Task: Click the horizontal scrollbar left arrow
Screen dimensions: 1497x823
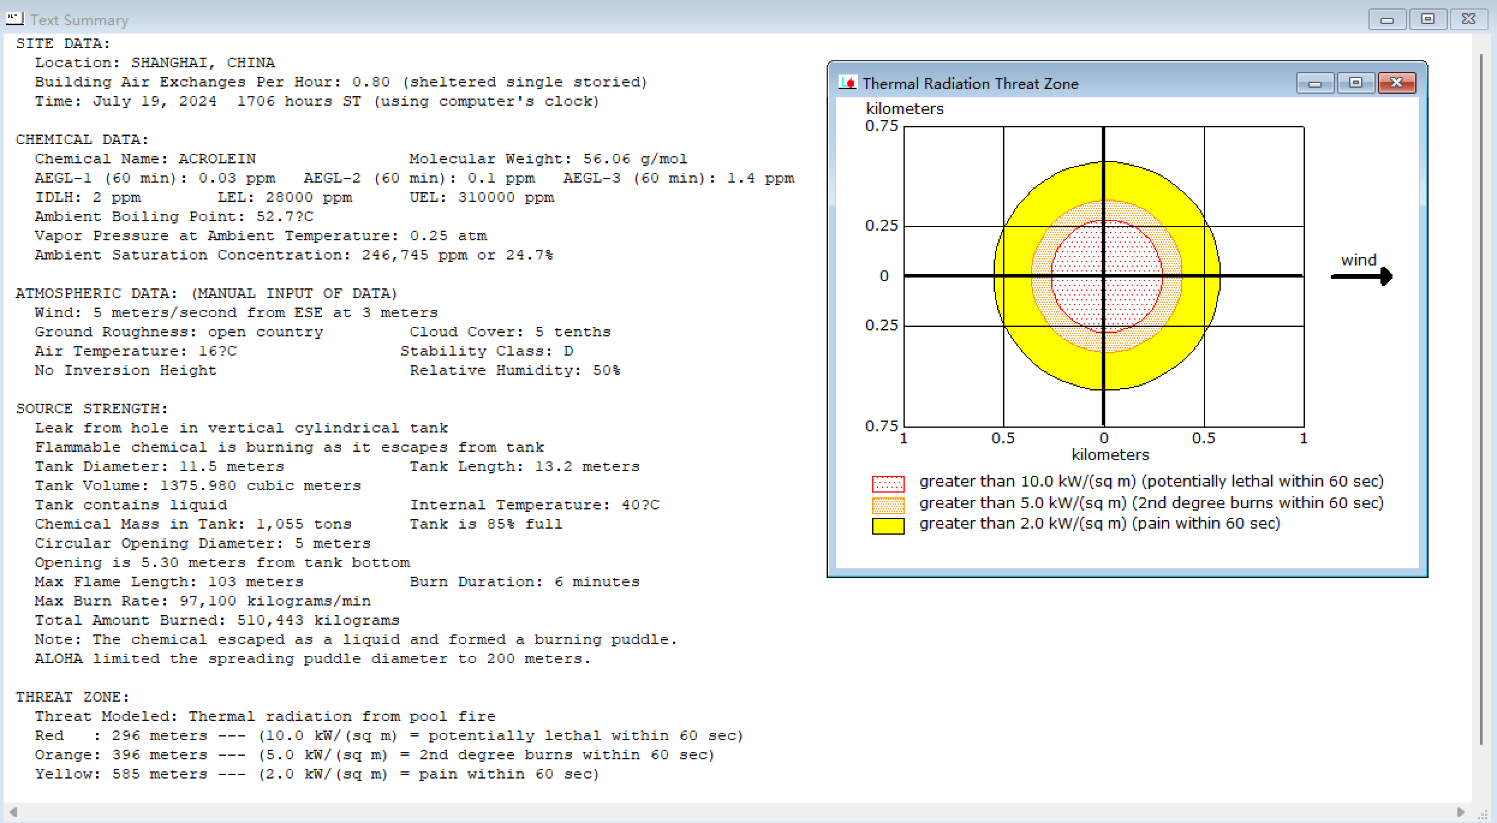Action: pyautogui.click(x=13, y=812)
